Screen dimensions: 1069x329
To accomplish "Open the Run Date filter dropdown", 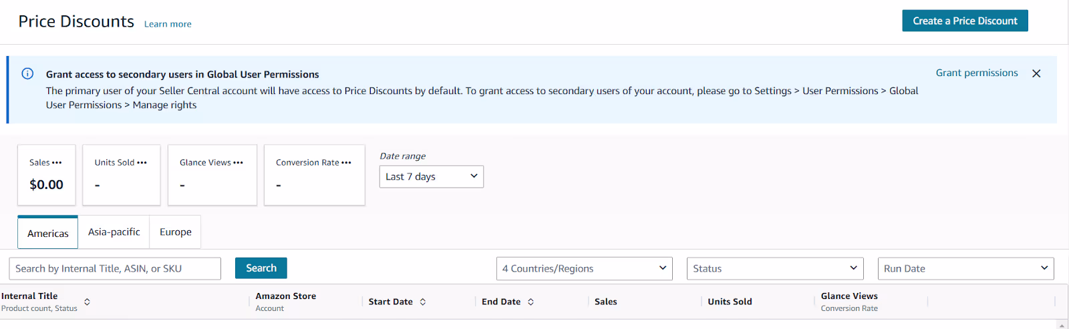I will pos(965,268).
